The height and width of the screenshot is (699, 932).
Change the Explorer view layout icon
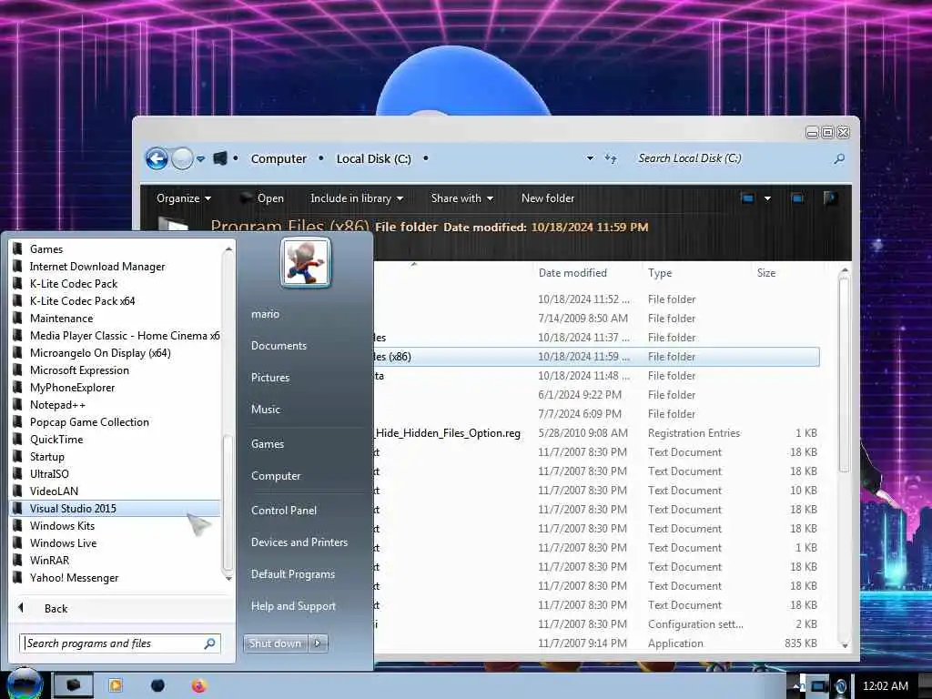[748, 198]
